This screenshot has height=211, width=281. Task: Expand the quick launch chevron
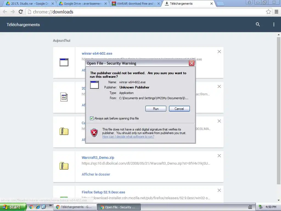click(x=50, y=206)
